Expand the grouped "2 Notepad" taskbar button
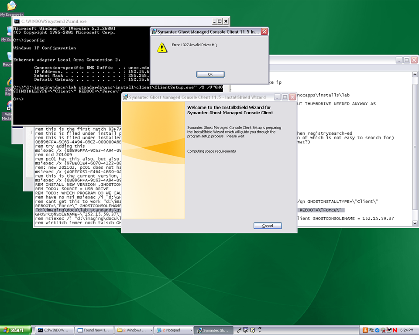The image size is (419, 335). tap(174, 330)
